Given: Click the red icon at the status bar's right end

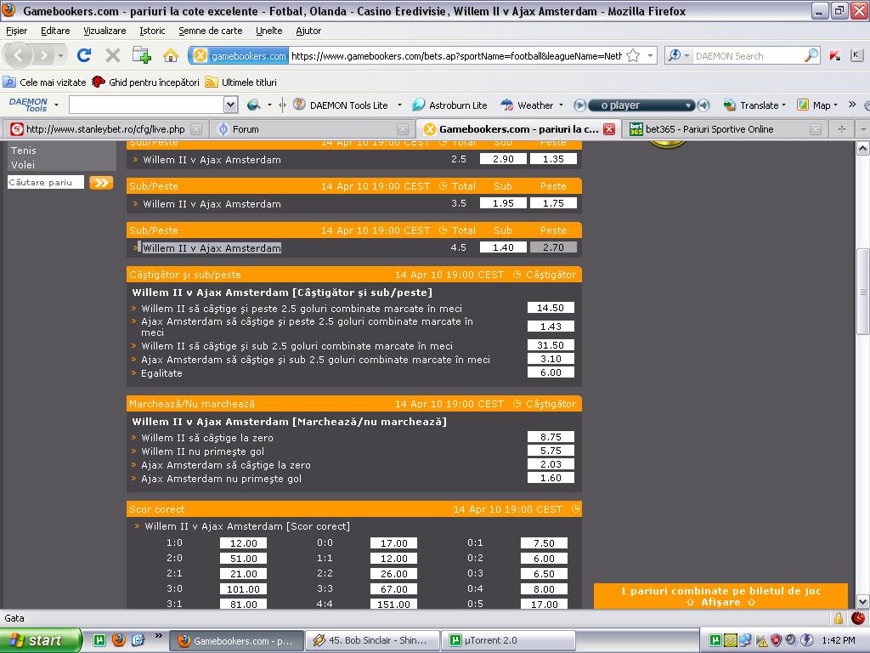Looking at the screenshot, I should point(858,617).
